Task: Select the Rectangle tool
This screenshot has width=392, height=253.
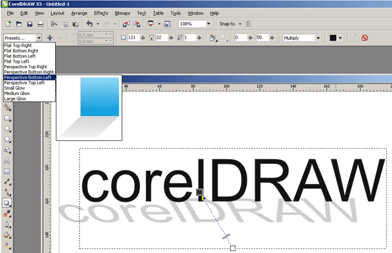Action: pyautogui.click(x=7, y=118)
